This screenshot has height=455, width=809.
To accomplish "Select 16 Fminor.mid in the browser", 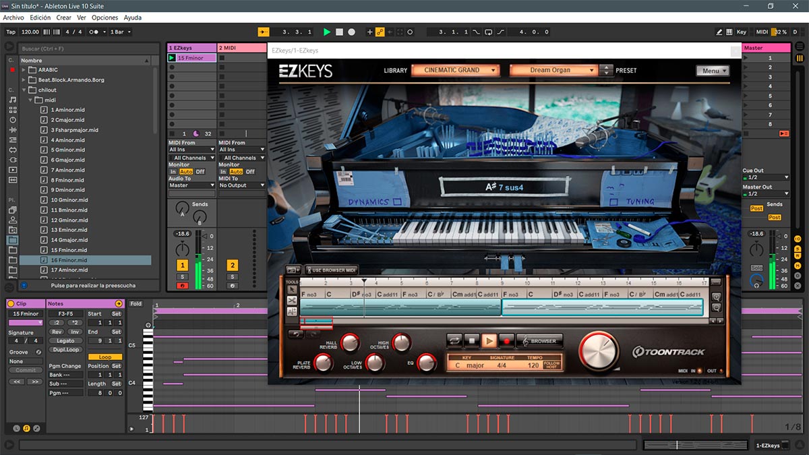I will [85, 260].
